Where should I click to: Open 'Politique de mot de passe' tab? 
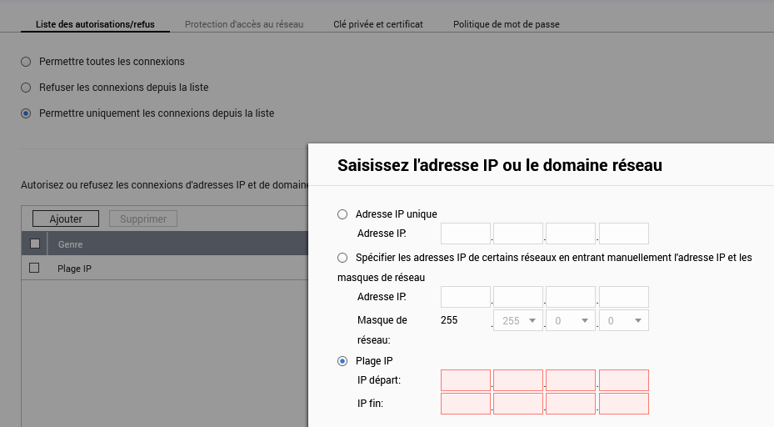(x=506, y=24)
